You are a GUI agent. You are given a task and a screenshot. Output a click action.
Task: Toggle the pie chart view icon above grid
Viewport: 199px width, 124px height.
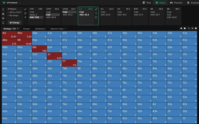(x=181, y=29)
